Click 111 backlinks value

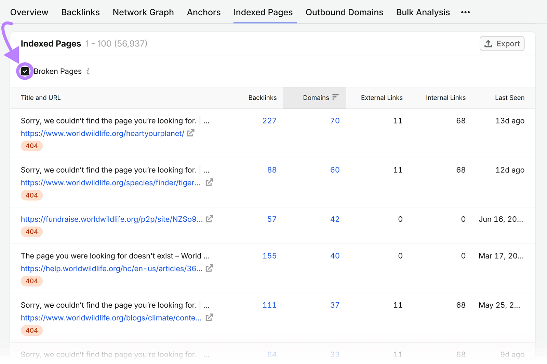tap(269, 305)
